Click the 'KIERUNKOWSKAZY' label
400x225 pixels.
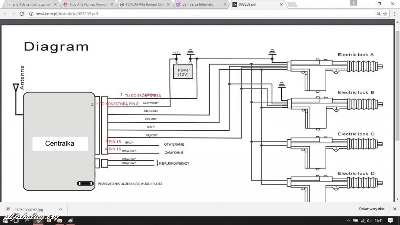click(174, 164)
